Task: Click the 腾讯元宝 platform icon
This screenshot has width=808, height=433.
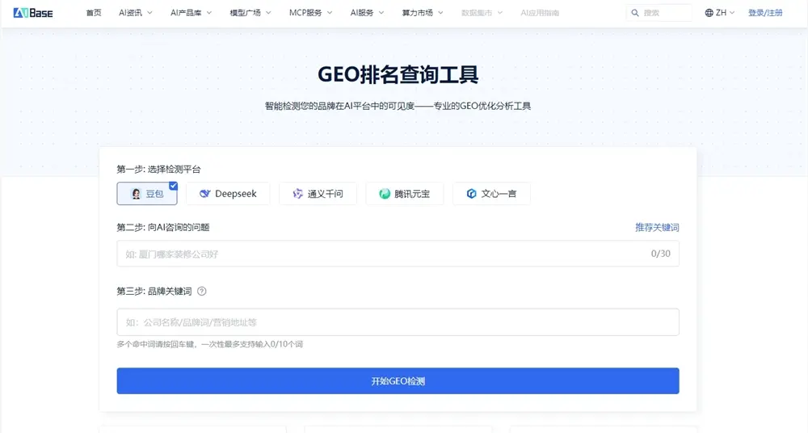Action: tap(385, 194)
